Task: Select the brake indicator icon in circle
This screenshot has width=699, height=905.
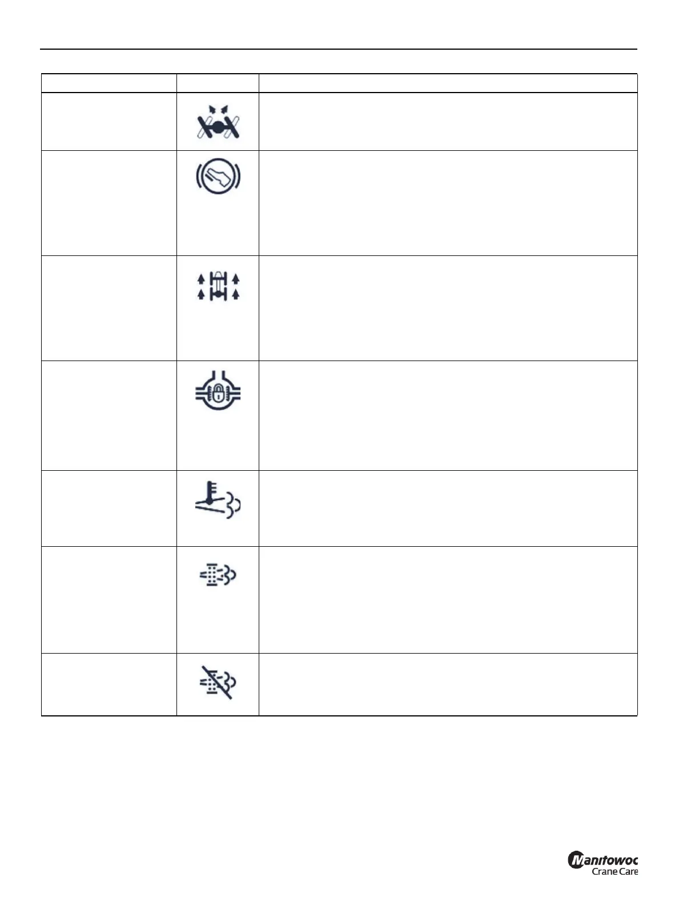Action: tap(218, 176)
